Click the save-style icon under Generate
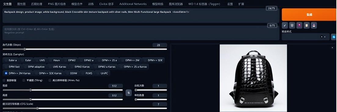The height and width of the screenshot is (112, 337). tap(314, 25)
